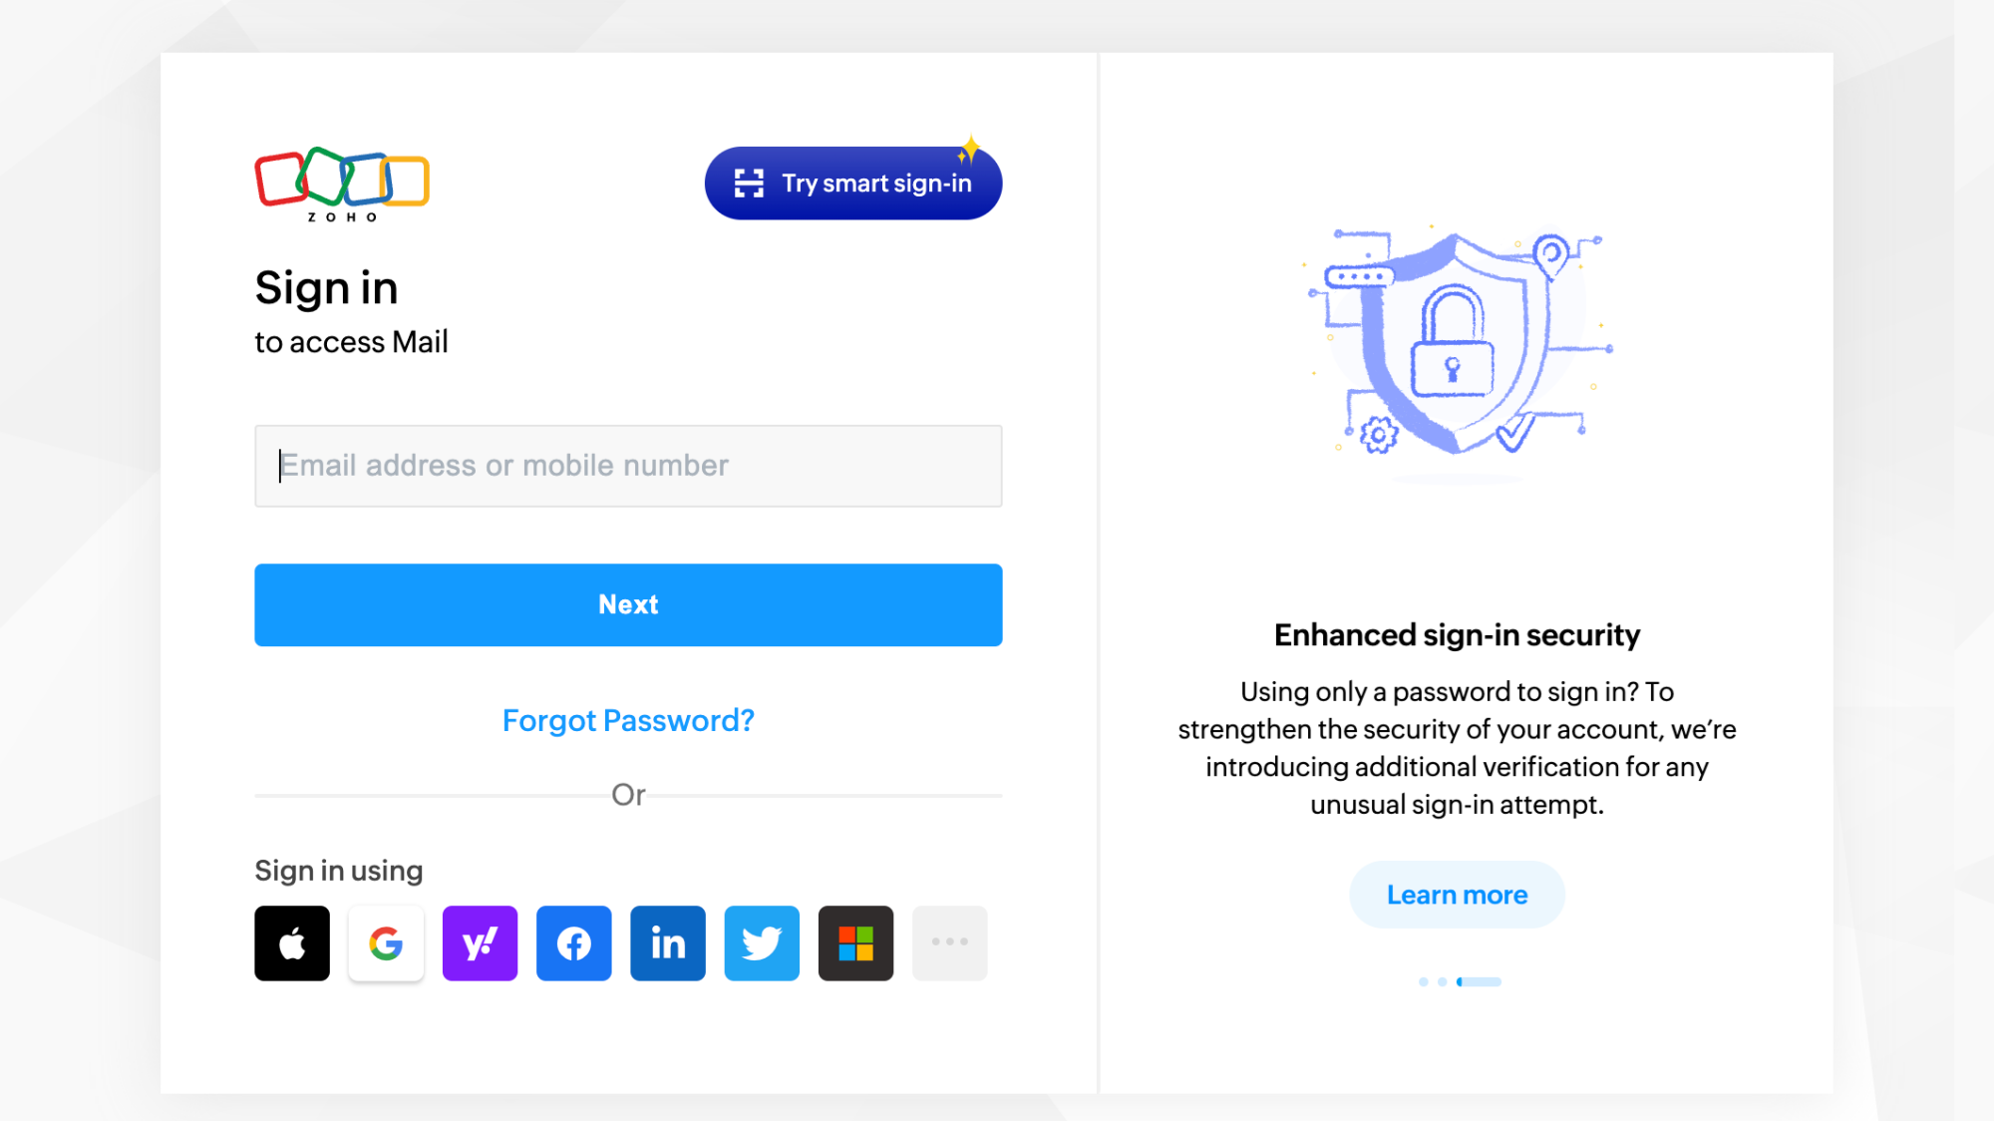Open the Forgot Password link
Screen dimensions: 1994x1121
[x=628, y=719]
